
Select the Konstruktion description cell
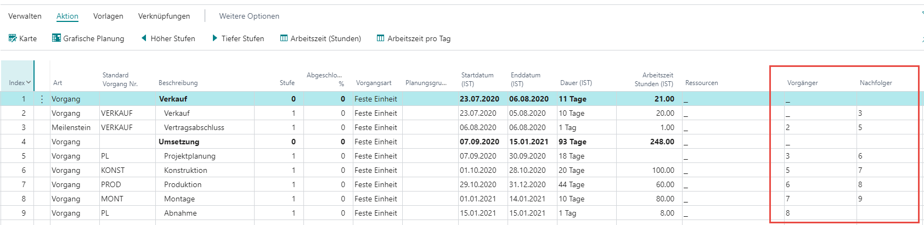[185, 171]
